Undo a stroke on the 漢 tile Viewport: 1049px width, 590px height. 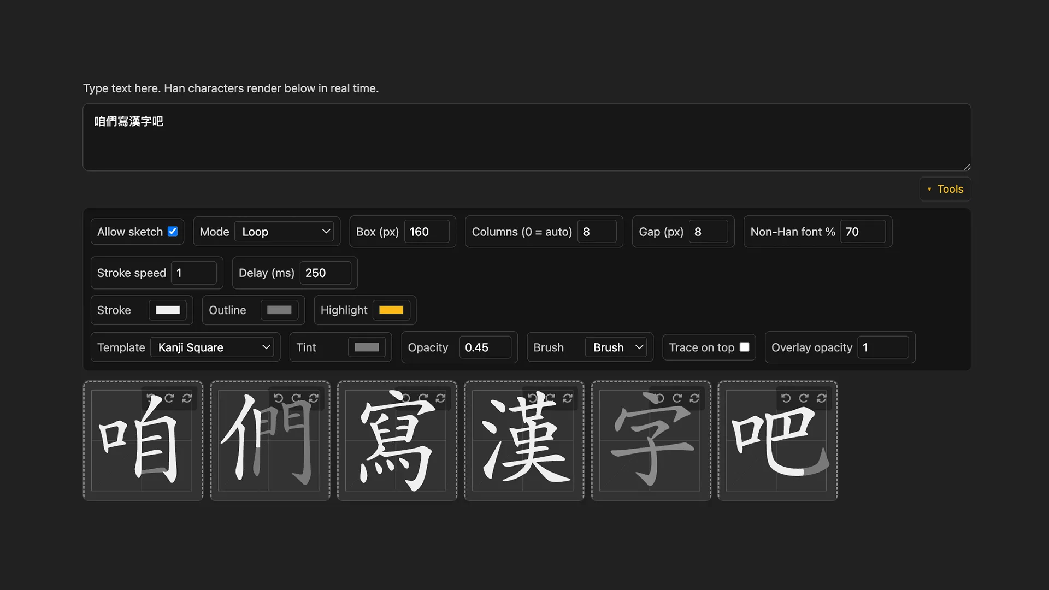coord(532,398)
